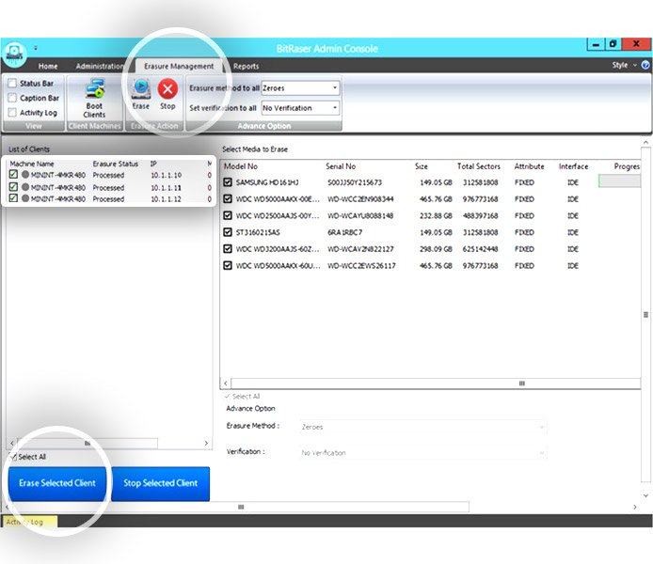Screen dimensions: 653x564
Task: Click right arrow of bottom horizontal scrollbar
Action: point(635,507)
